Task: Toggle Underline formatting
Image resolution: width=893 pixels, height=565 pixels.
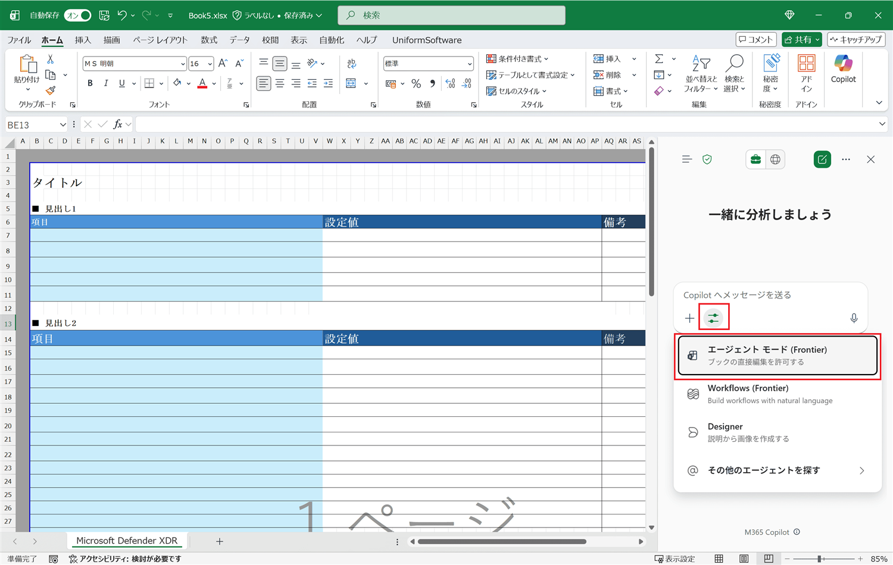Action: pyautogui.click(x=121, y=84)
